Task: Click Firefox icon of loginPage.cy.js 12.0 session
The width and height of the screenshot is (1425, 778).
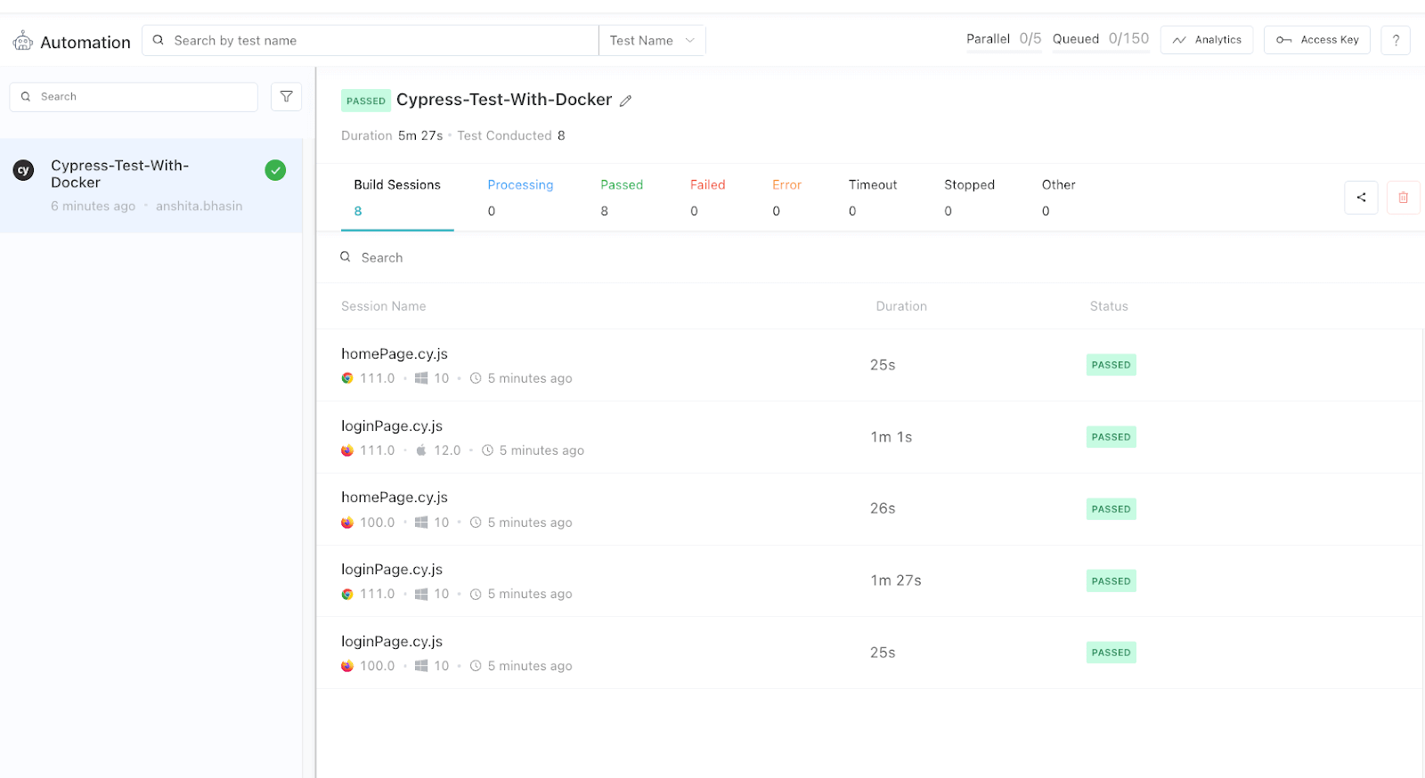Action: pyautogui.click(x=347, y=450)
